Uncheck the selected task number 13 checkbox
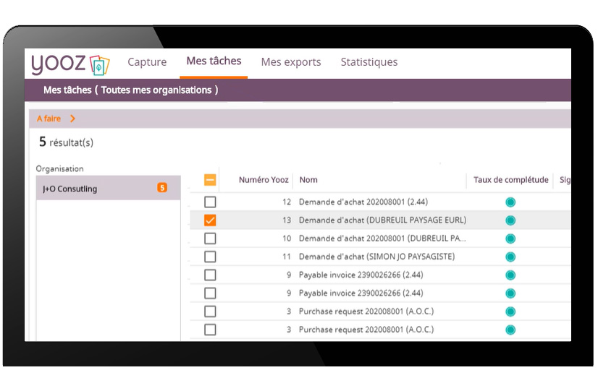 pyautogui.click(x=210, y=220)
